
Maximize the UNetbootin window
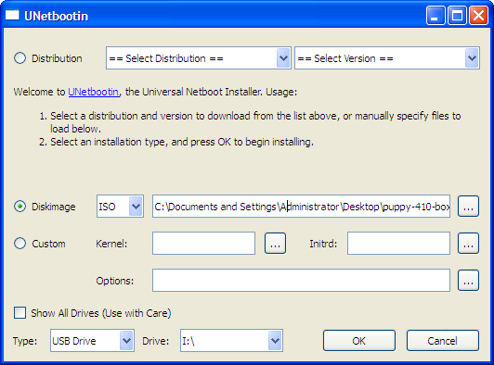click(x=457, y=15)
